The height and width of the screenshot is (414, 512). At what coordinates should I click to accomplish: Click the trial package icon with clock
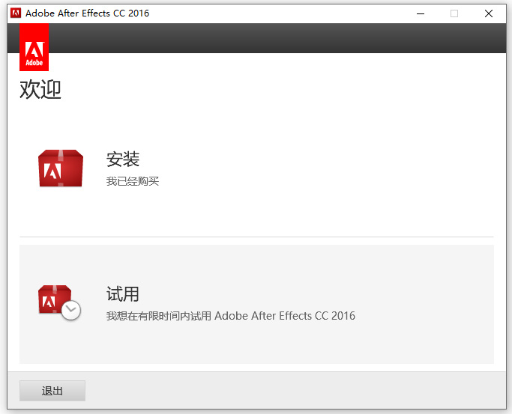pos(59,303)
